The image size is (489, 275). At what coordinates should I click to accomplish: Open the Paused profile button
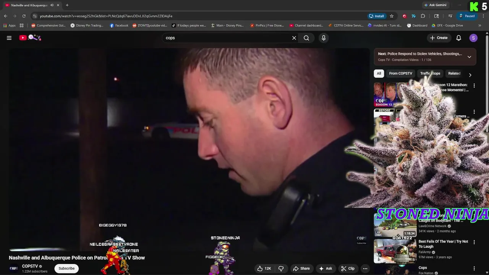coord(467,16)
